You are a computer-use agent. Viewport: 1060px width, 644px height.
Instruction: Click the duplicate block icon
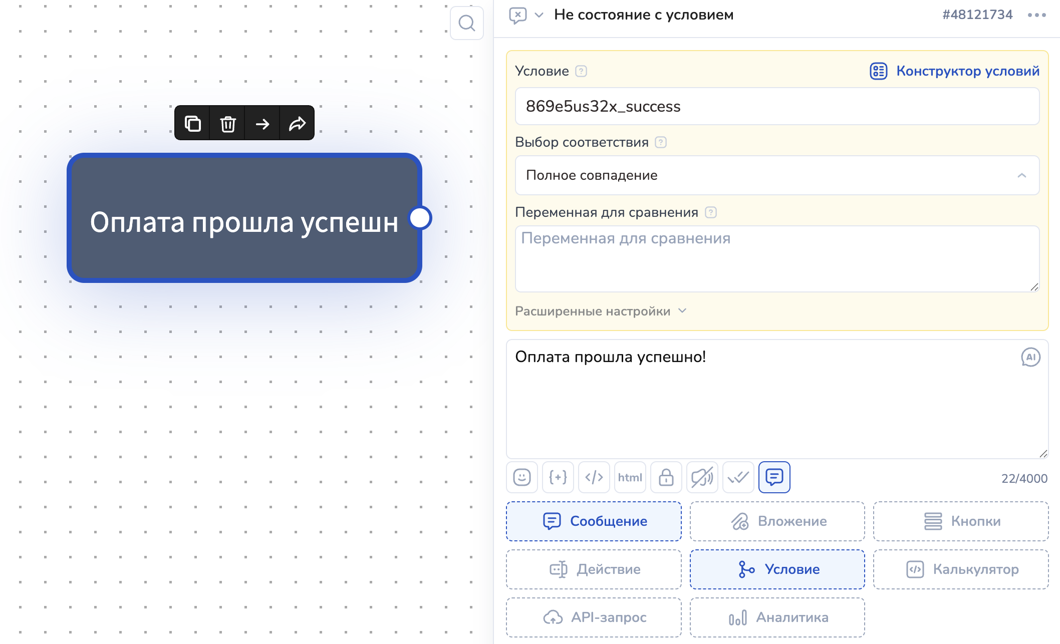point(193,123)
